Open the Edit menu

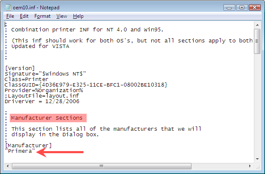click(x=24, y=16)
